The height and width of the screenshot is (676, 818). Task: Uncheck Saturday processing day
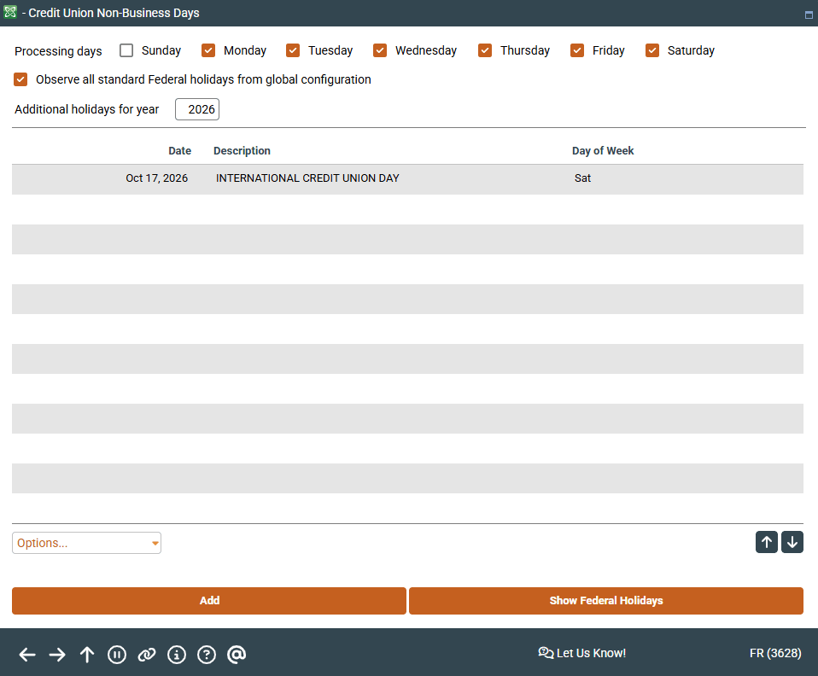653,50
